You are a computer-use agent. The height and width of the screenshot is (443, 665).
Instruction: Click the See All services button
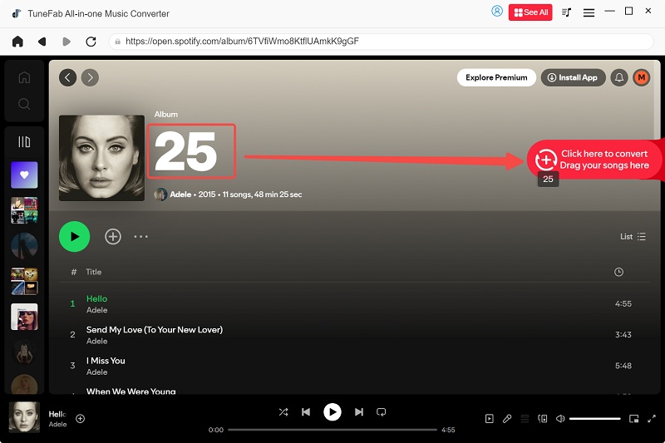tap(530, 12)
